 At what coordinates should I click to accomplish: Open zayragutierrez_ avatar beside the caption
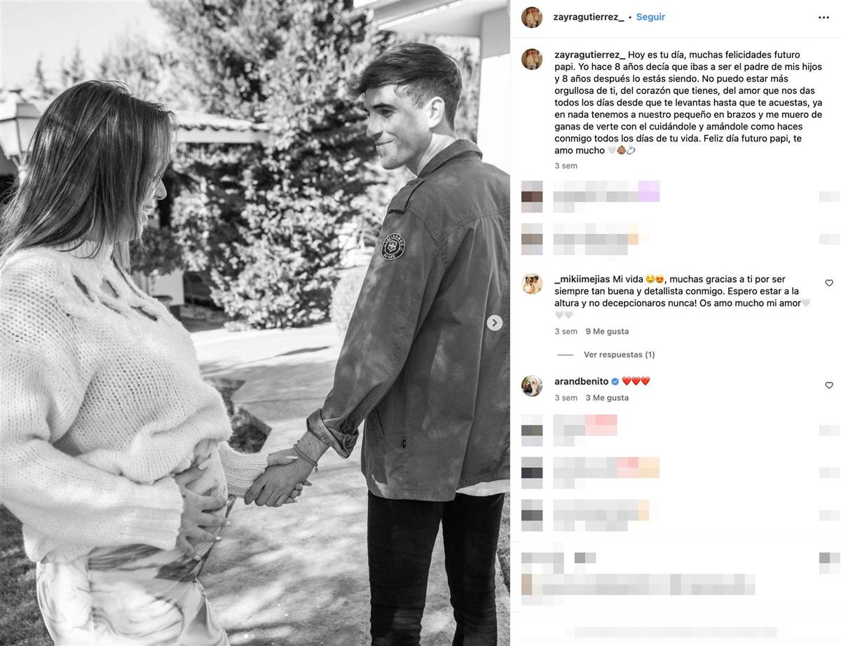click(532, 60)
